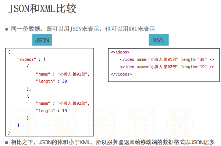Click the sentence 同一份数据，既可以用JSON来表示
The width and height of the screenshot is (221, 146).
55,29
